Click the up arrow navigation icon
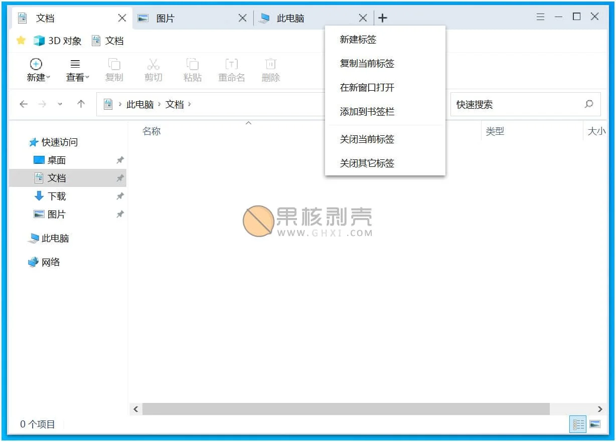 [x=81, y=104]
